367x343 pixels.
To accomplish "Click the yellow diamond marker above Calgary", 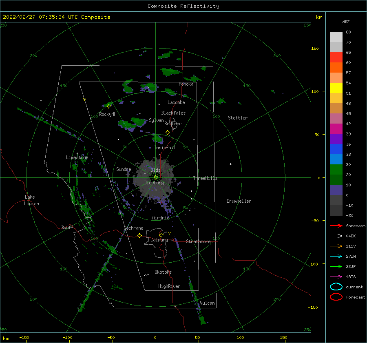I will click(161, 235).
